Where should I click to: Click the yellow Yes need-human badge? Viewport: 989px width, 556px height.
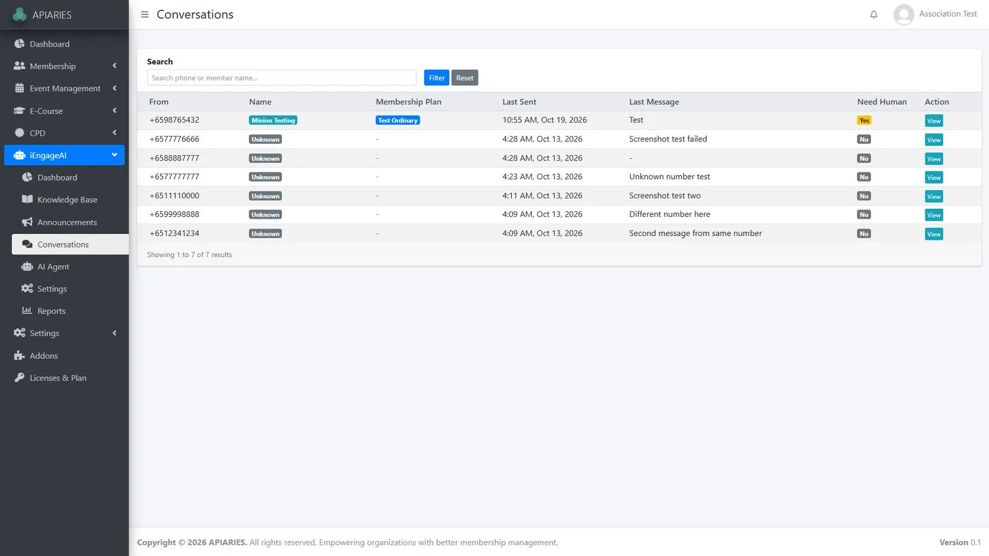tap(864, 120)
